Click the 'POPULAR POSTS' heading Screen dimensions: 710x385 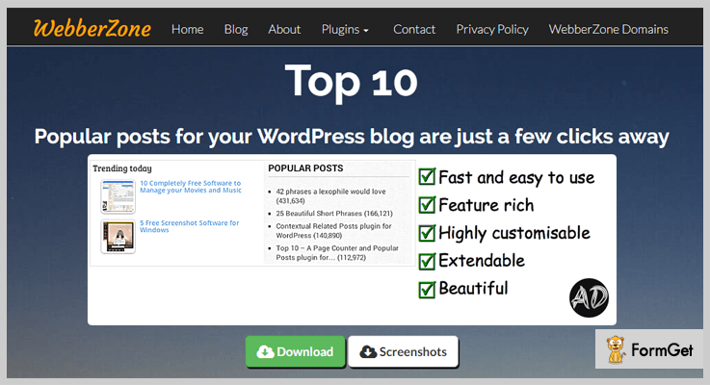pyautogui.click(x=305, y=167)
